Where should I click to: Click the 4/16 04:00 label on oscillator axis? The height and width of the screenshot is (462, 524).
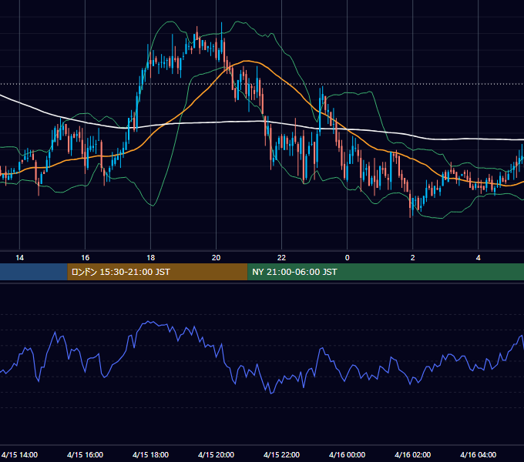[x=478, y=454]
